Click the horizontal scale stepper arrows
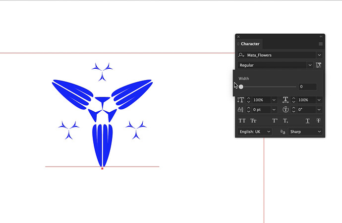The height and width of the screenshot is (223, 342). click(293, 100)
